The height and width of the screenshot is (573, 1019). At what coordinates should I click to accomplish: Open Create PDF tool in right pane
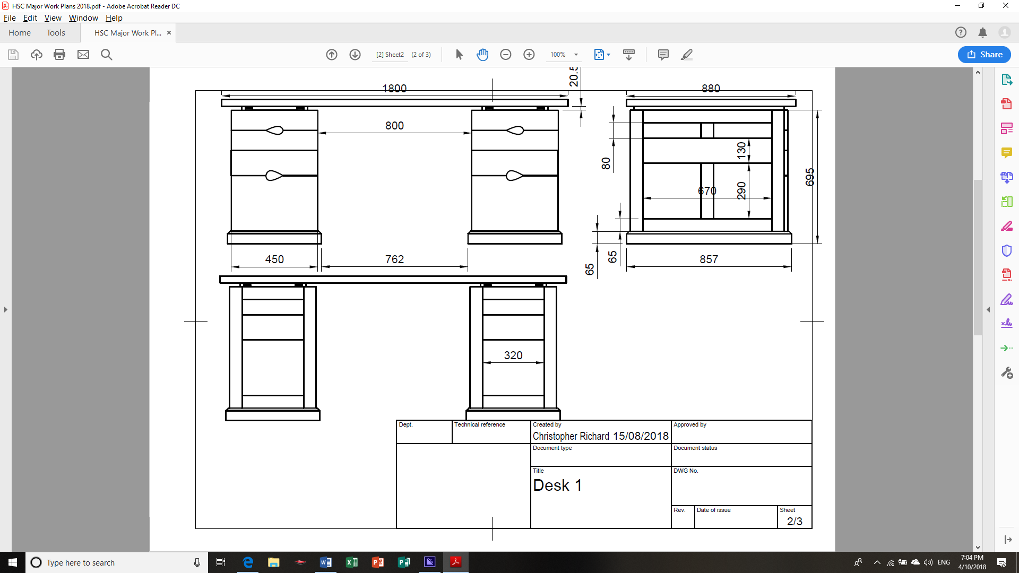(1006, 104)
